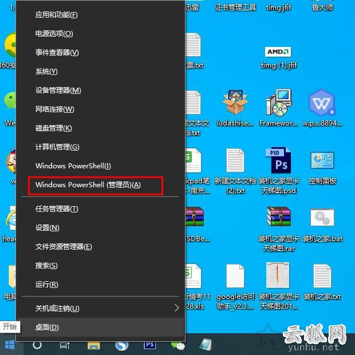Open Sogou browser taskbar icon
This screenshot has width=355, height=355.
pos(122,345)
